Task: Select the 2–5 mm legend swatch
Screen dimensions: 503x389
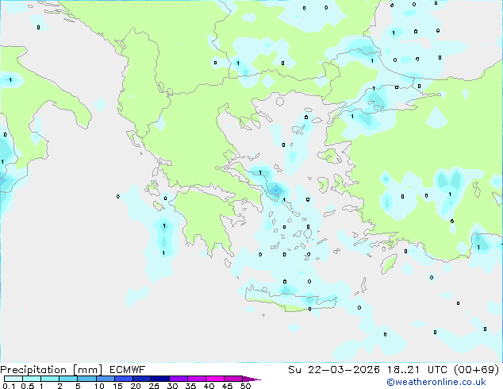Action: pyautogui.click(x=68, y=379)
